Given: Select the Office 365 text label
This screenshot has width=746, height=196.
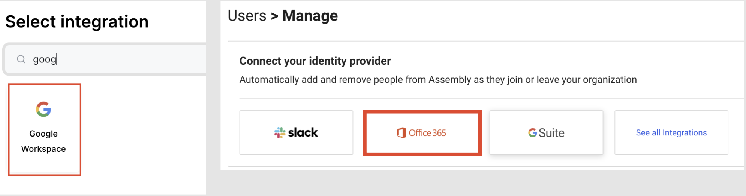Looking at the screenshot, I should coord(427,133).
